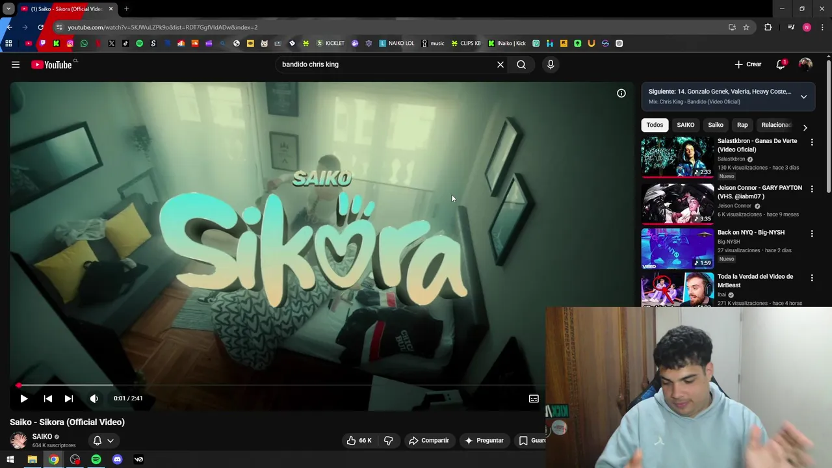The height and width of the screenshot is (468, 832).
Task: Reload the page in Chrome
Action: (40, 27)
